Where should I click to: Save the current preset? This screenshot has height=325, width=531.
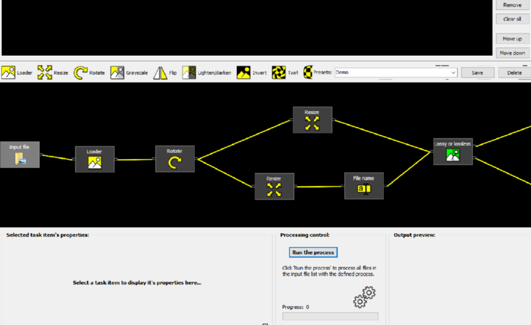pos(477,72)
